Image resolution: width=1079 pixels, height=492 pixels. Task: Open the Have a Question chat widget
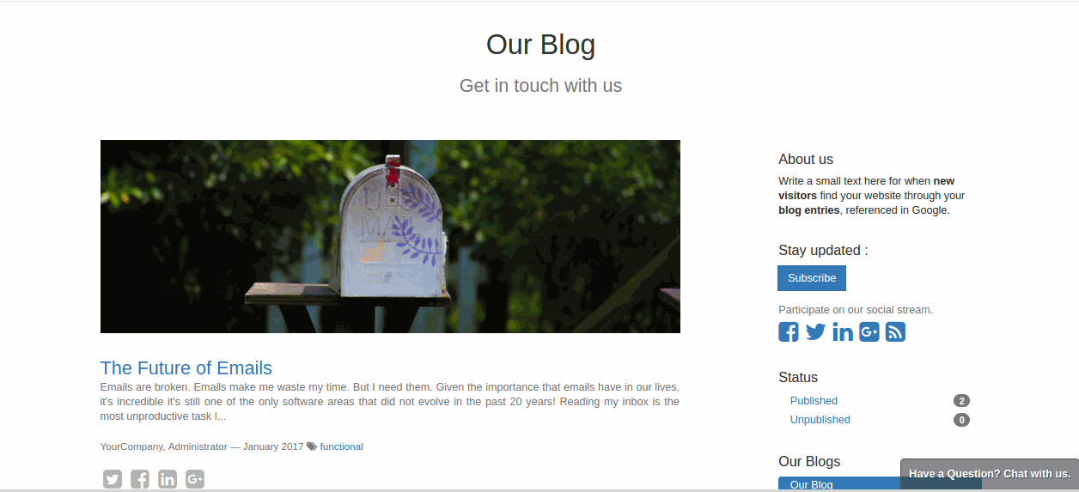coord(990,474)
